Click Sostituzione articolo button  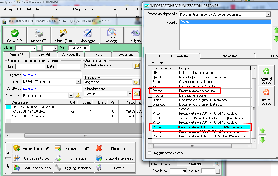click(x=33, y=168)
